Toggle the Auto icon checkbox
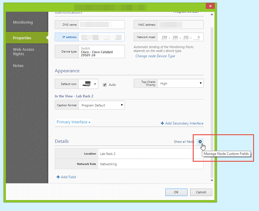 (x=105, y=85)
